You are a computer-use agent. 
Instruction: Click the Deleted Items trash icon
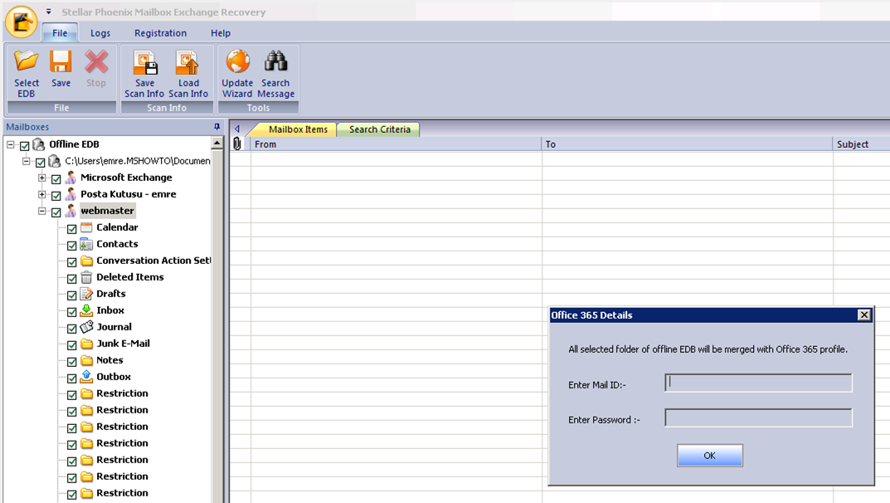(x=86, y=277)
